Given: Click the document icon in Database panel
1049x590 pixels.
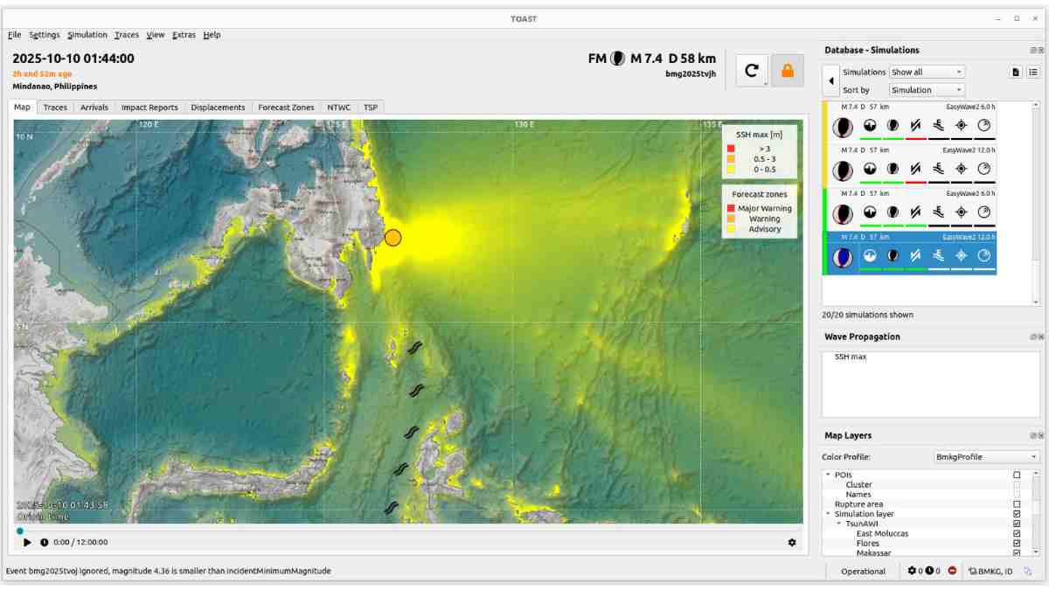Looking at the screenshot, I should (x=1016, y=72).
